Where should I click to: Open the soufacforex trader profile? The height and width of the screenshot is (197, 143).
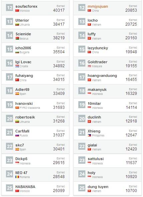pos(26,6)
